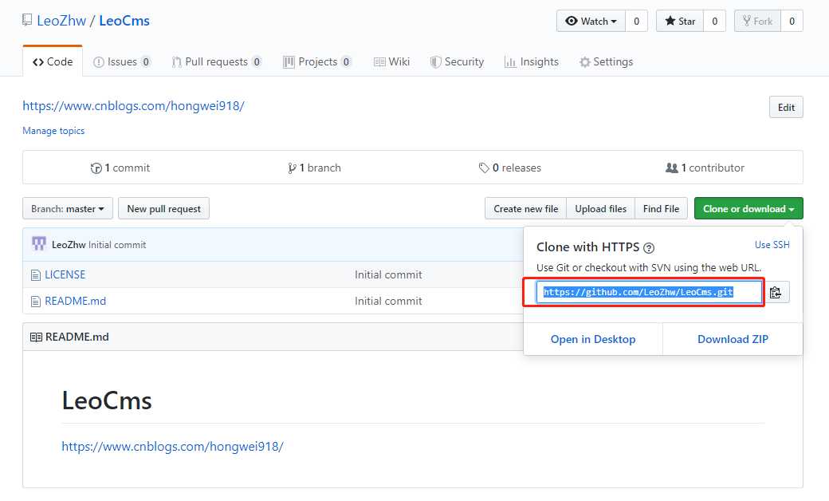Select the HTTPS clone URL field
829x501 pixels.
point(649,292)
